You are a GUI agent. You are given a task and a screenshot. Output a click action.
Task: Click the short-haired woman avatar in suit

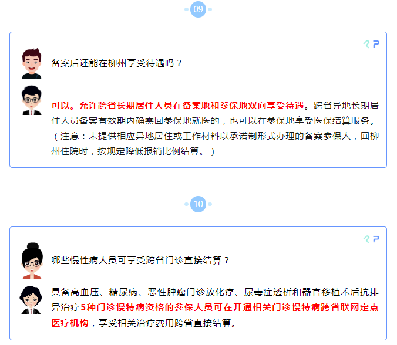31,300
